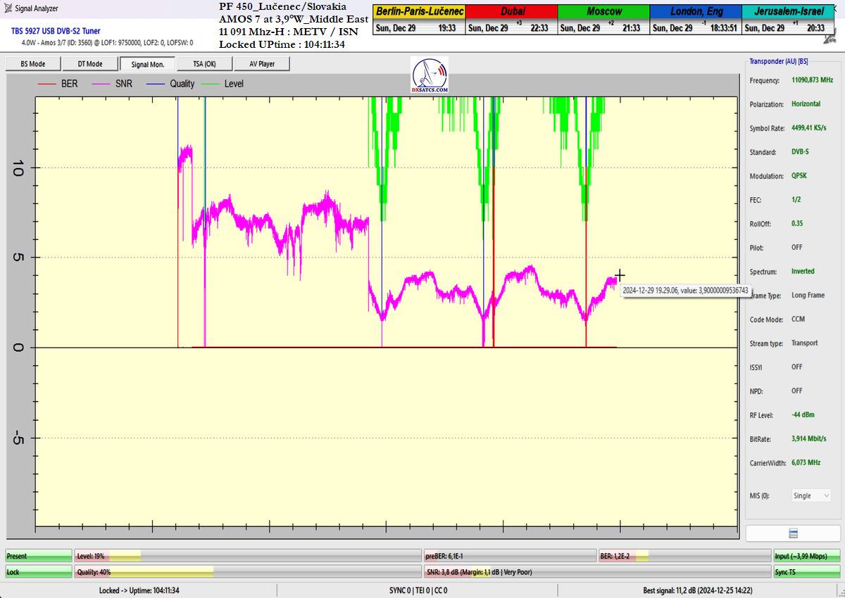Viewport: 845px width, 598px height.
Task: Click the green Level legend line
Action: (209, 84)
